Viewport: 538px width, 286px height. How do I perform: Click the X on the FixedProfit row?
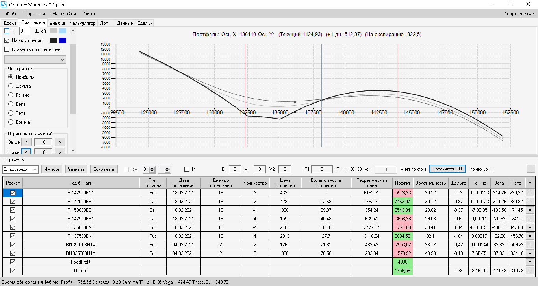coord(530,262)
